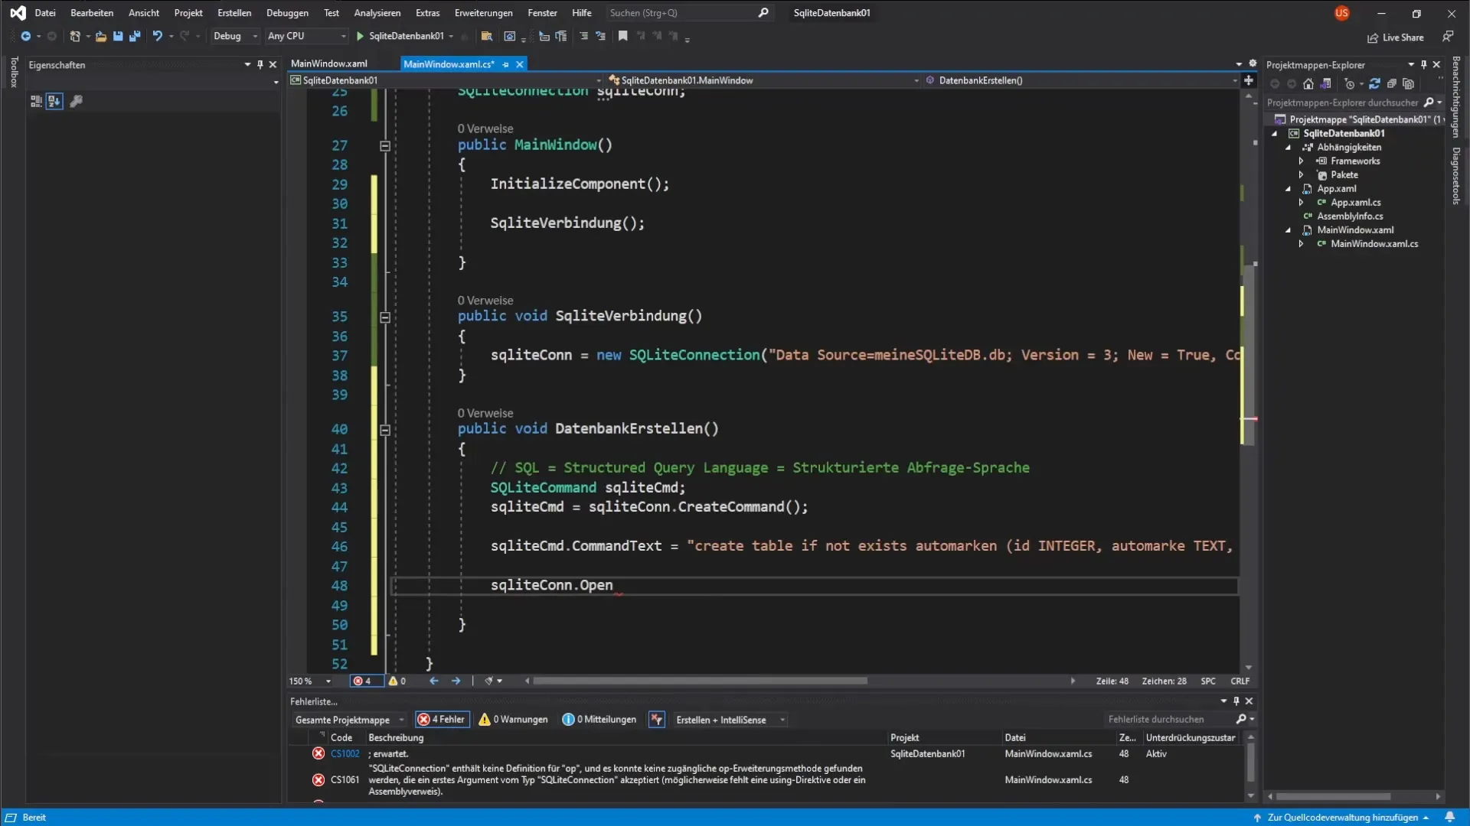Click the bookmark toggle icon in toolbar
This screenshot has width=1470, height=826.
pos(623,36)
